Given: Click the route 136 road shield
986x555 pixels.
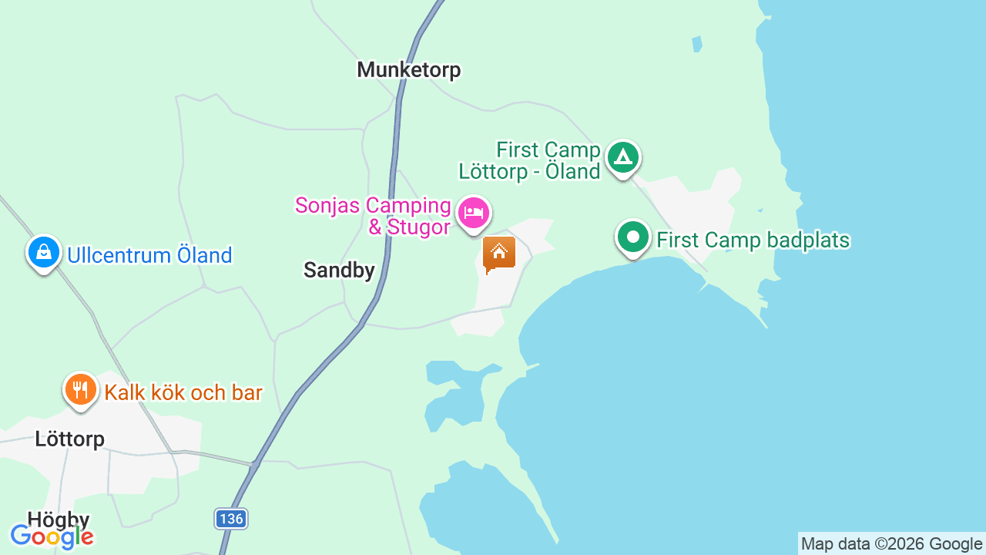Looking at the screenshot, I should coord(231,519).
